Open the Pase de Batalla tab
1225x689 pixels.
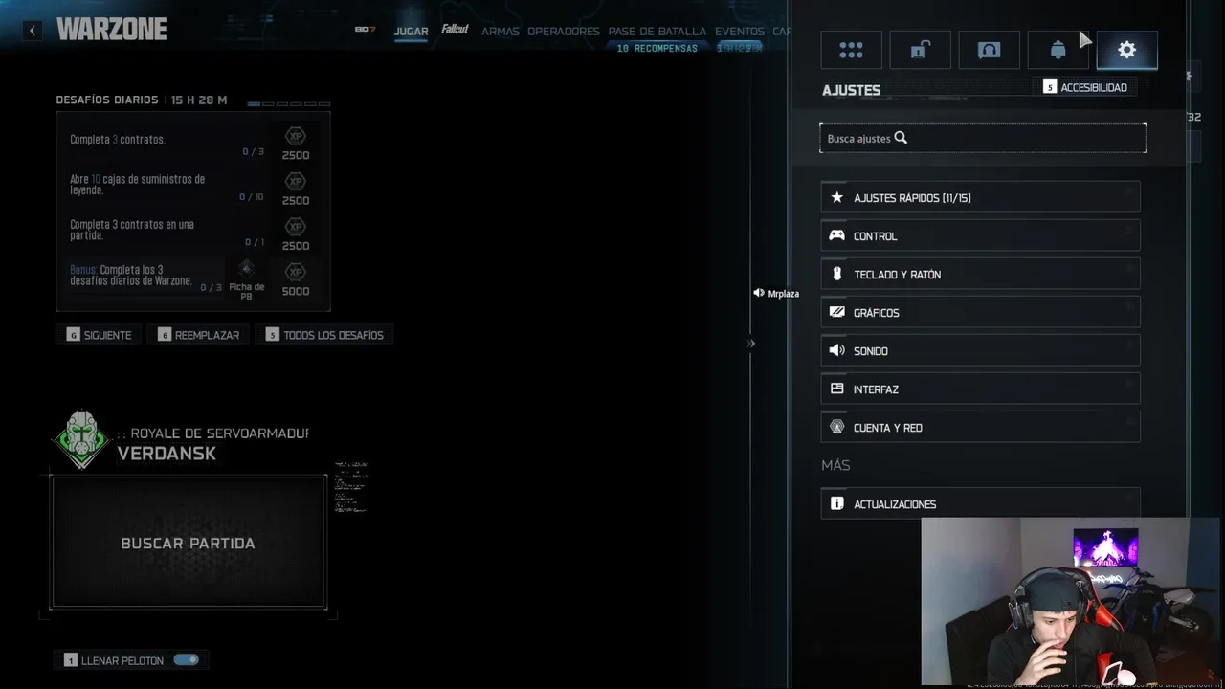click(657, 32)
